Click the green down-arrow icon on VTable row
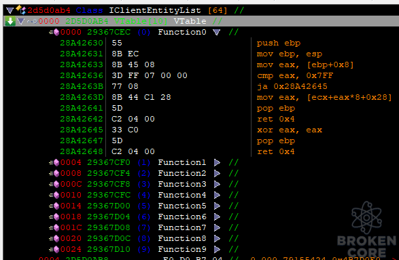 coord(10,21)
